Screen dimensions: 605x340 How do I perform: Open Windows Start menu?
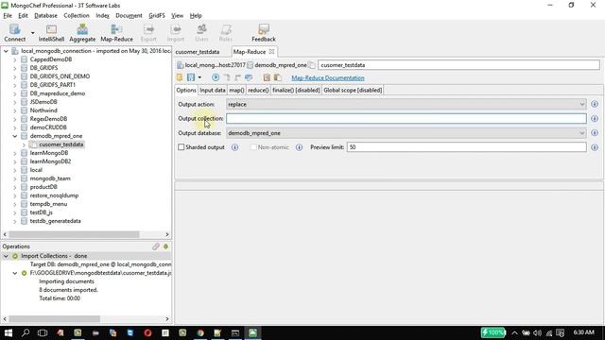(x=9, y=332)
